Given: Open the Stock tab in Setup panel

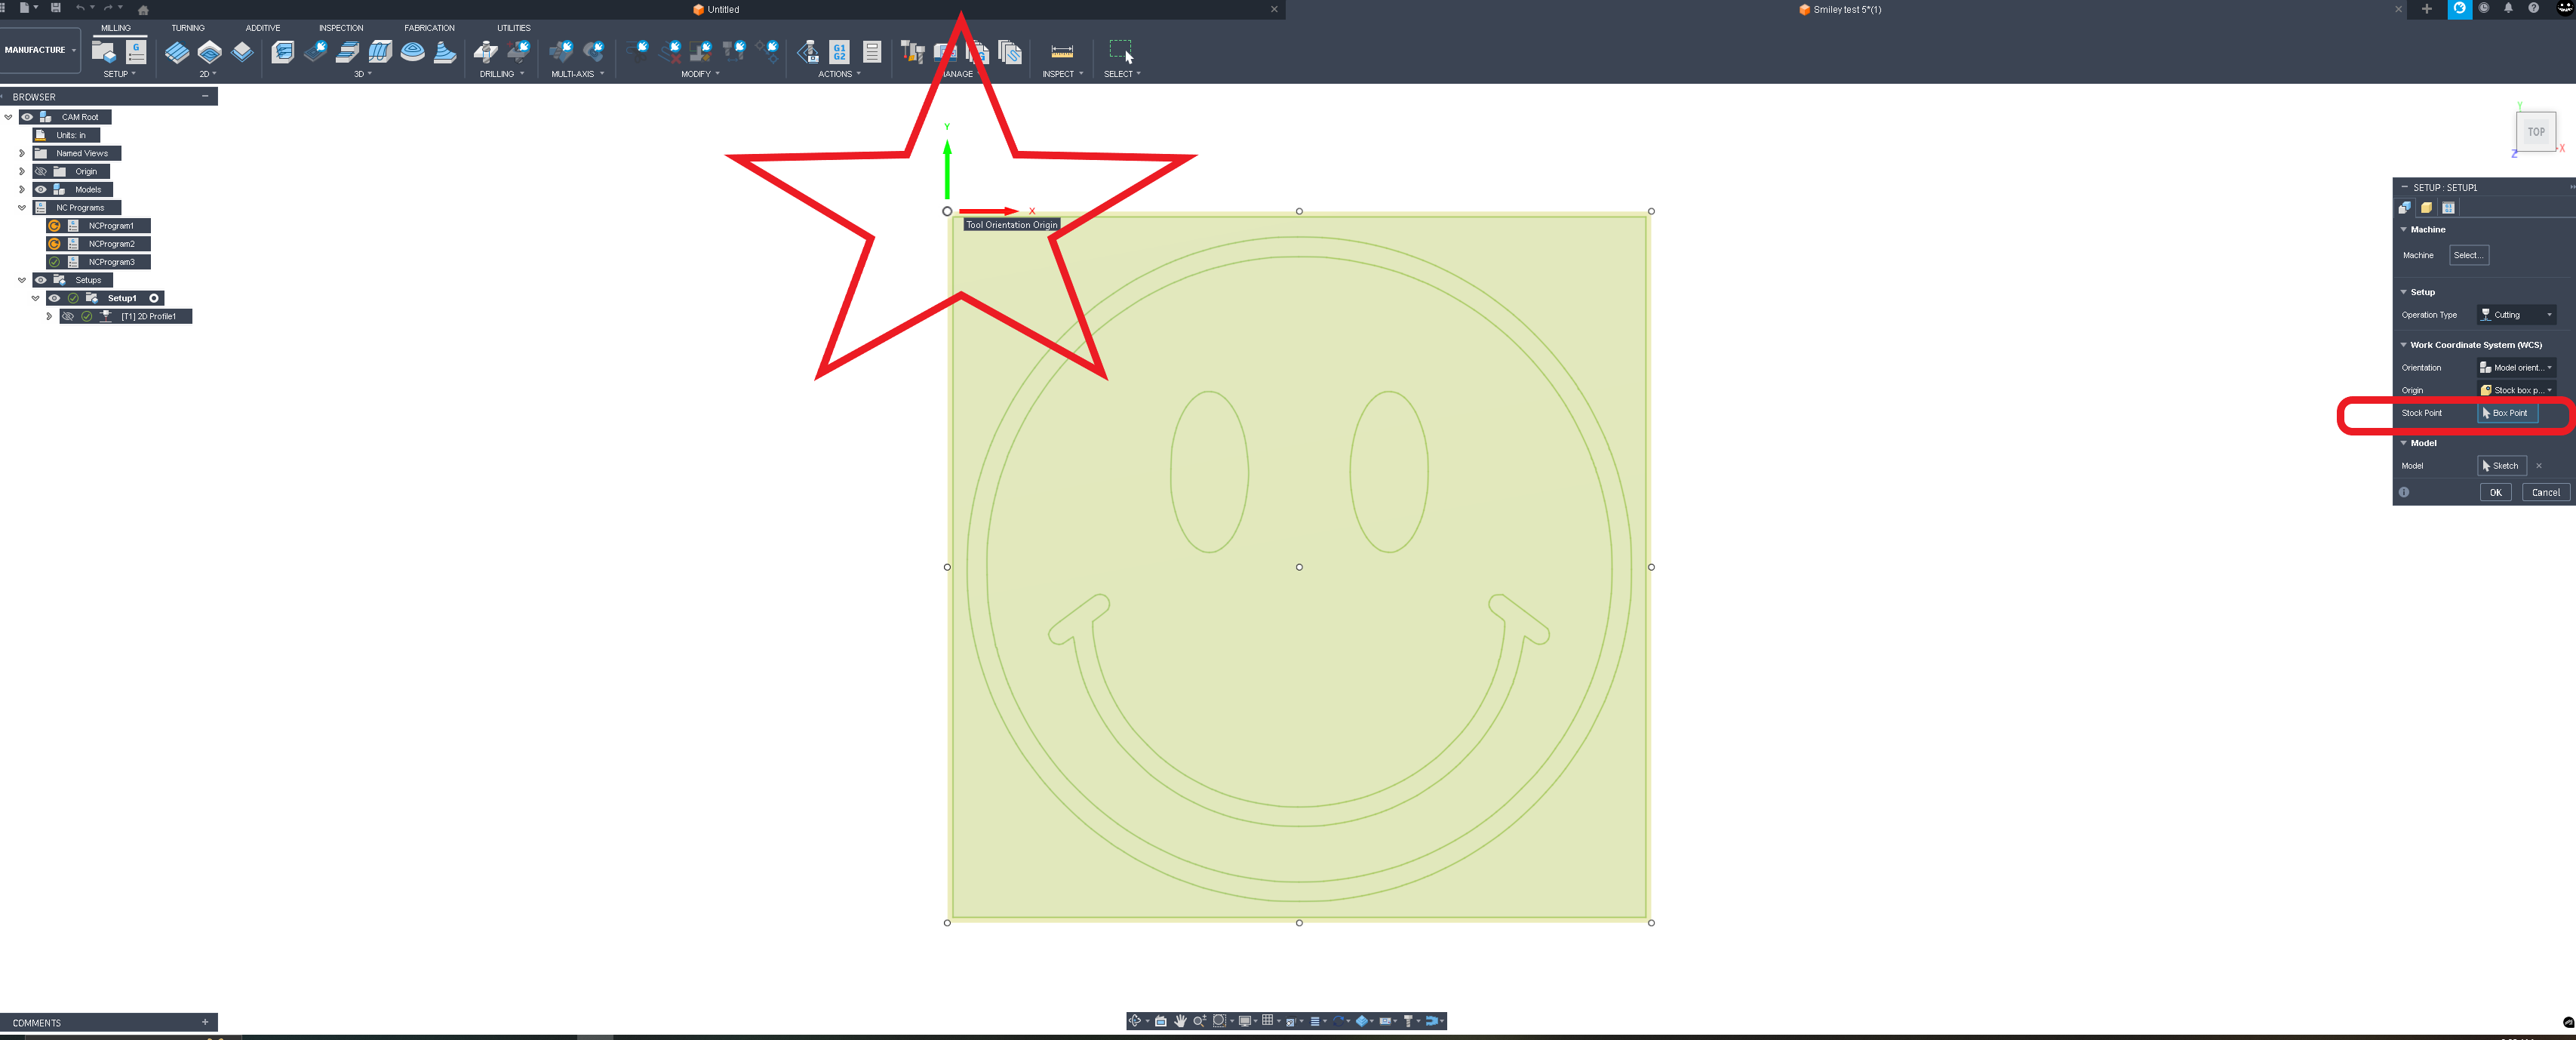Looking at the screenshot, I should click(x=2426, y=208).
